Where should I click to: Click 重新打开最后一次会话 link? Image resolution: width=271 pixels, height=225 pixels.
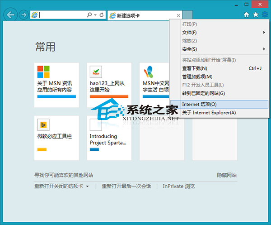pyautogui.click(x=126, y=186)
